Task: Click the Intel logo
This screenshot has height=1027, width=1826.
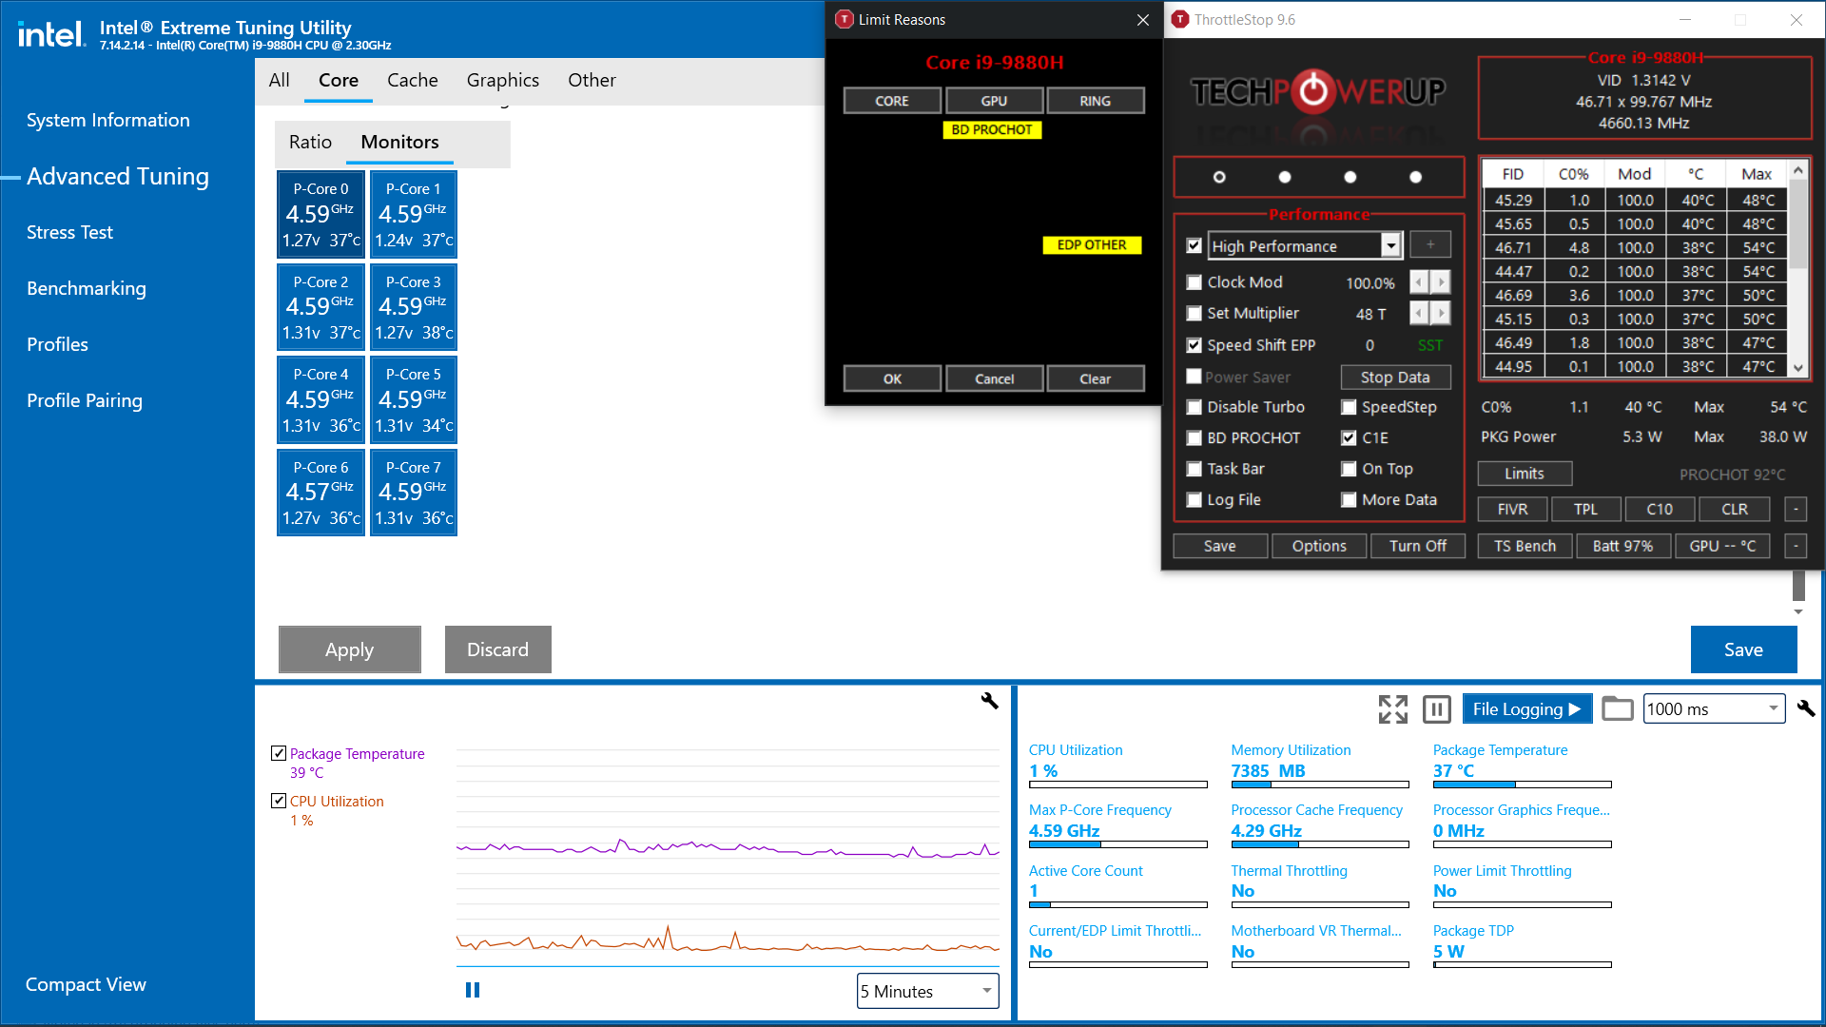Action: 51,34
